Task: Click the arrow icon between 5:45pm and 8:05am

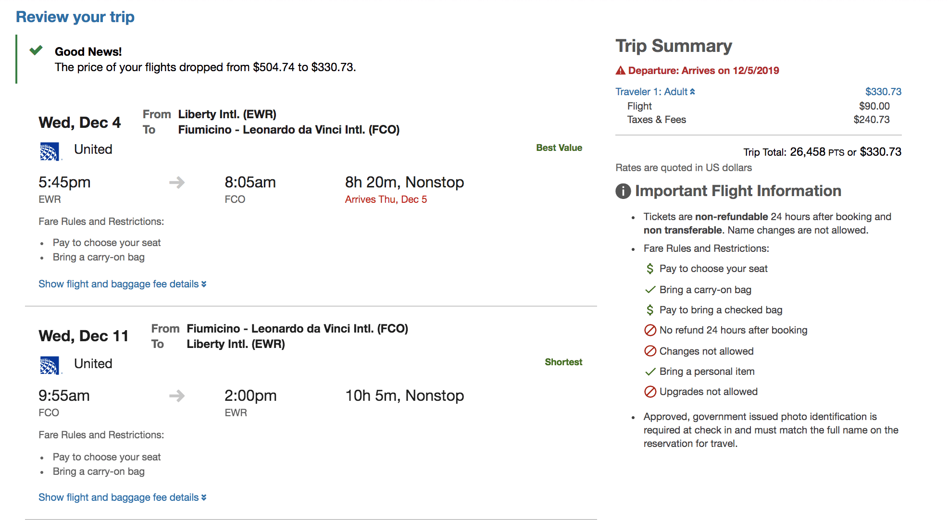Action: pos(177,183)
